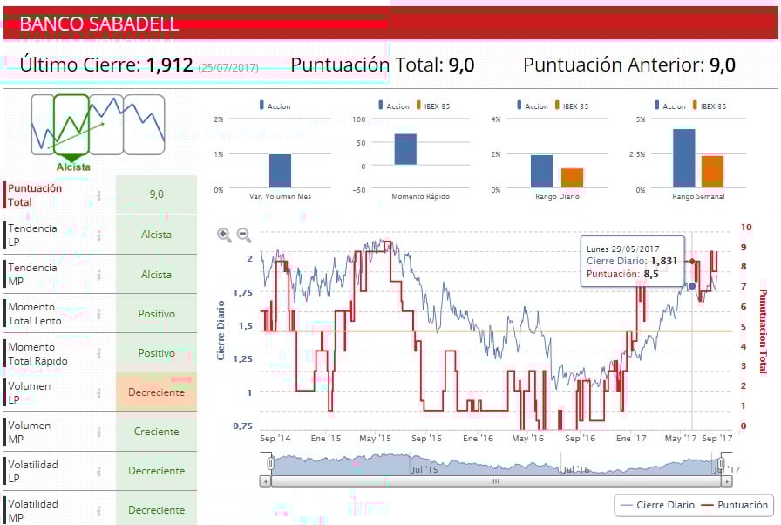Open info icon beside Volatilidad LP

click(99, 471)
